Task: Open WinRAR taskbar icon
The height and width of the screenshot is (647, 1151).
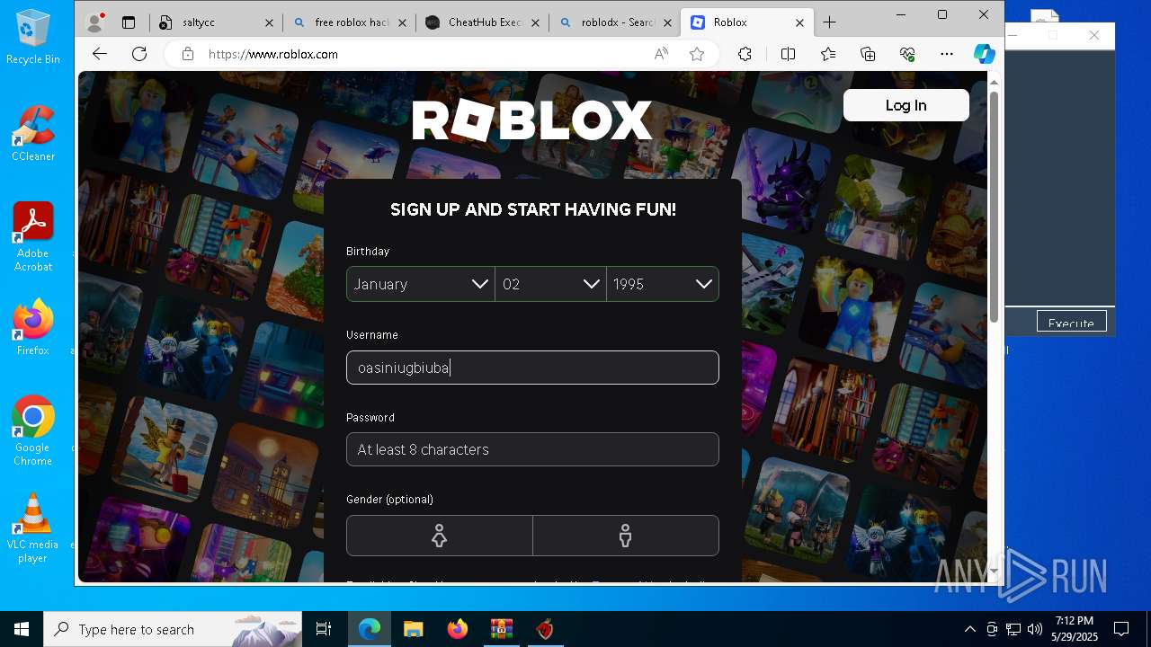Action: 501,629
